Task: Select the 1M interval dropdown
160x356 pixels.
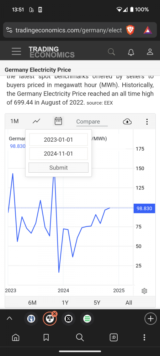Action: coord(15,121)
